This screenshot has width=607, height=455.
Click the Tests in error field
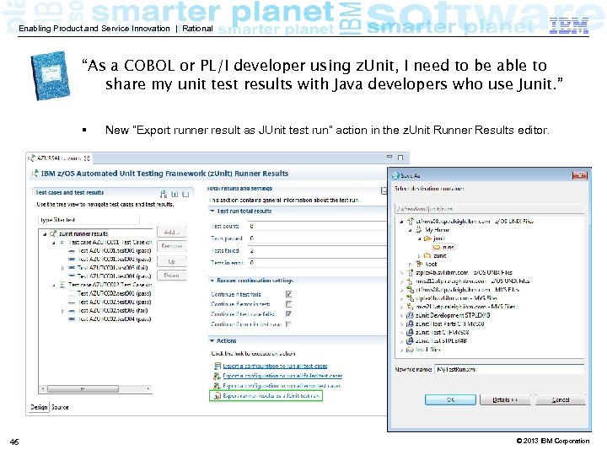[x=317, y=263]
